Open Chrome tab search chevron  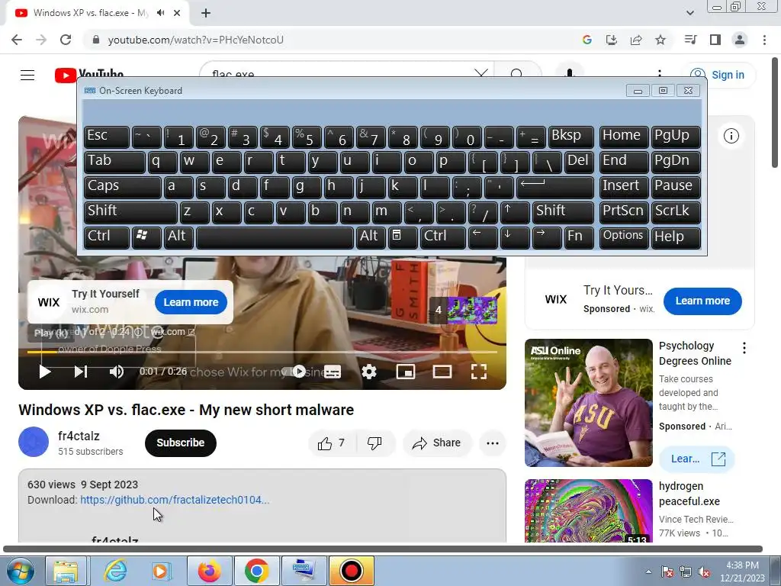coord(689,13)
